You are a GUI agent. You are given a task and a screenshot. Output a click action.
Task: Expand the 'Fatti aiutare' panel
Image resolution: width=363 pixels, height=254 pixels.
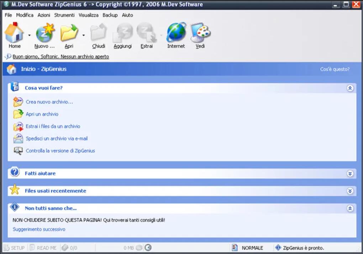point(350,174)
